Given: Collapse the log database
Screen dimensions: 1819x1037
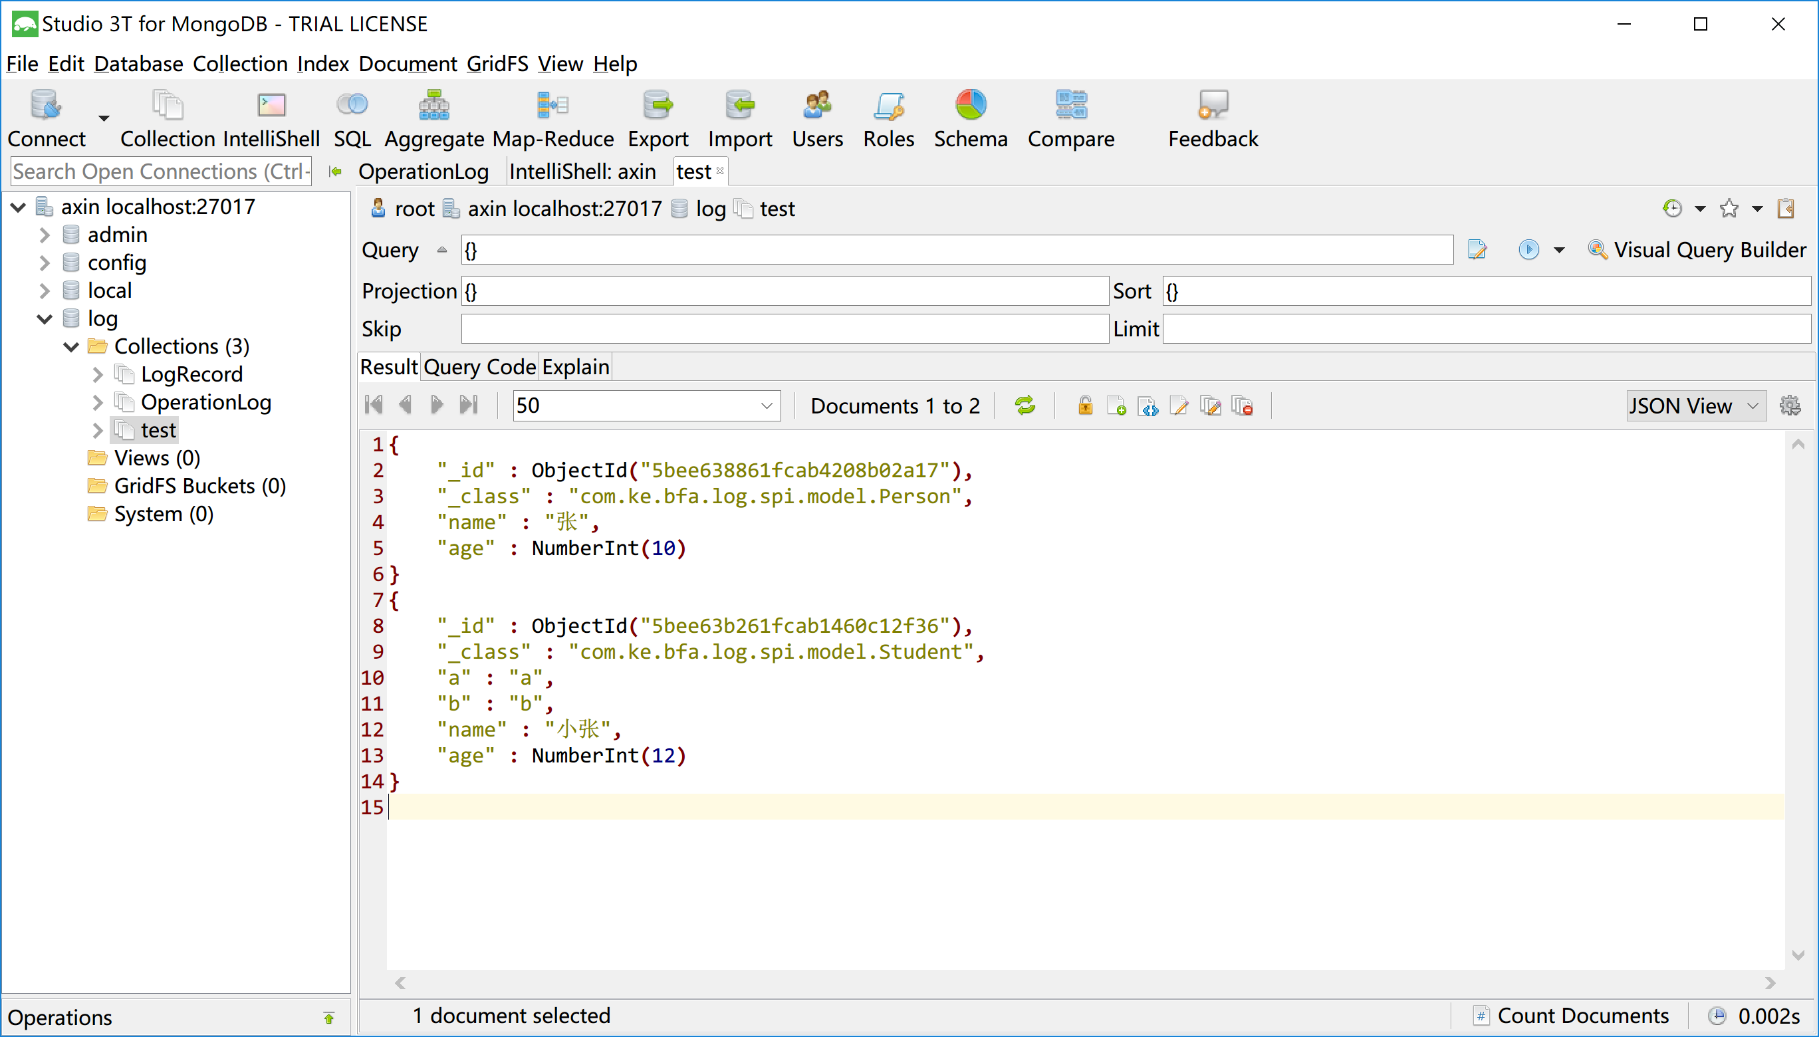Looking at the screenshot, I should 44,319.
